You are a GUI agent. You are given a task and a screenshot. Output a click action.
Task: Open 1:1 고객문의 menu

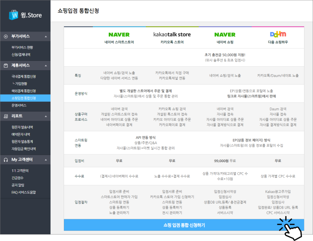click(20, 171)
